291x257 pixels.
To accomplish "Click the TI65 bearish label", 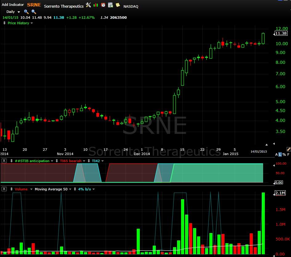I will pyautogui.click(x=71, y=161).
